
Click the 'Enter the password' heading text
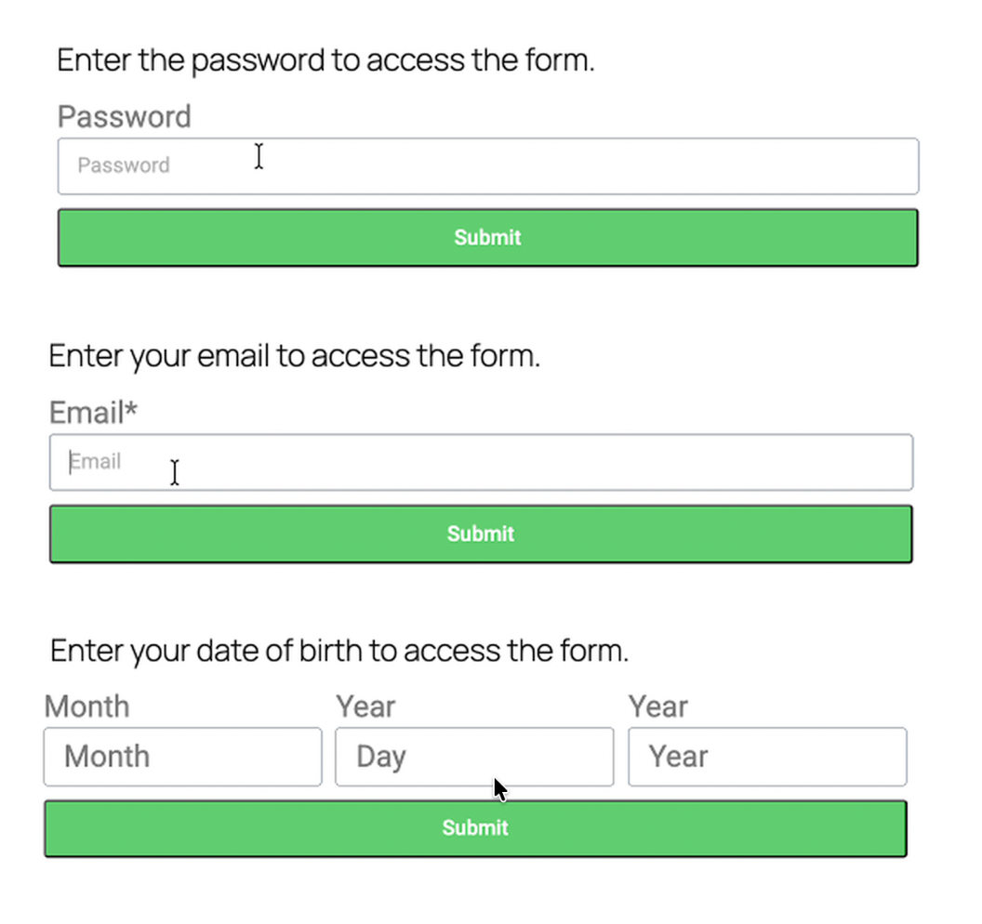tap(325, 61)
